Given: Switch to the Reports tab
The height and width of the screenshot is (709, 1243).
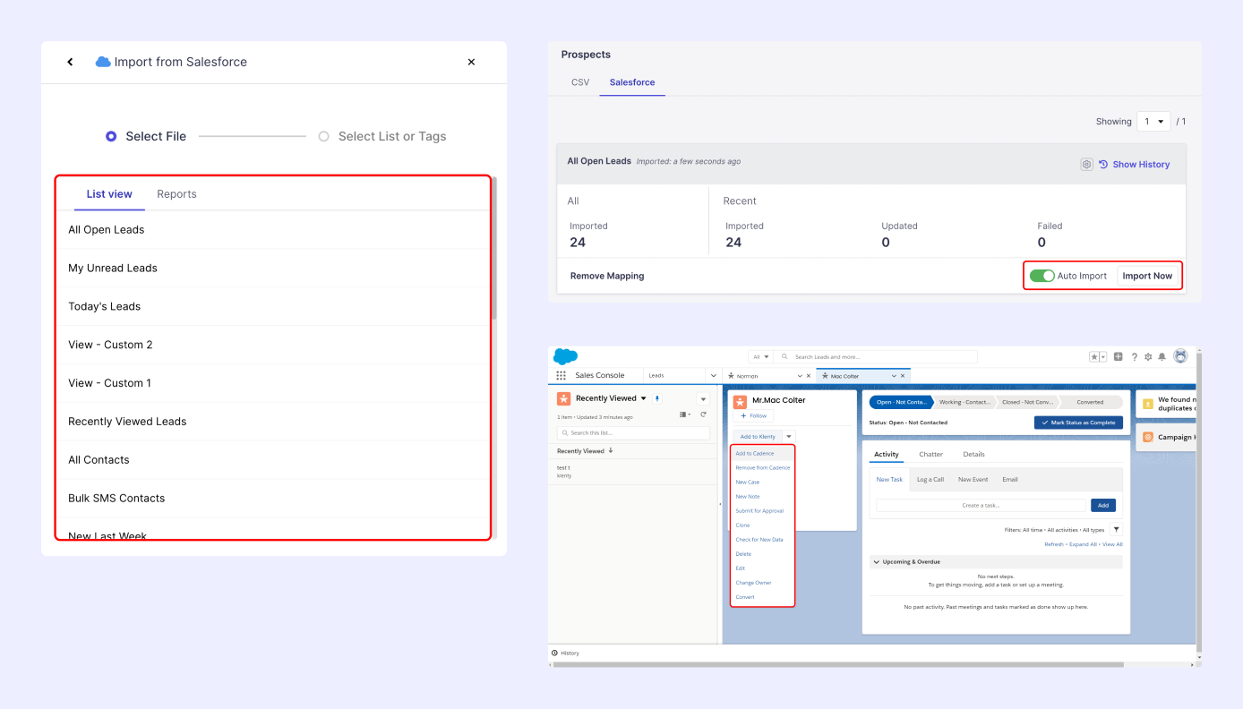Looking at the screenshot, I should (x=176, y=193).
